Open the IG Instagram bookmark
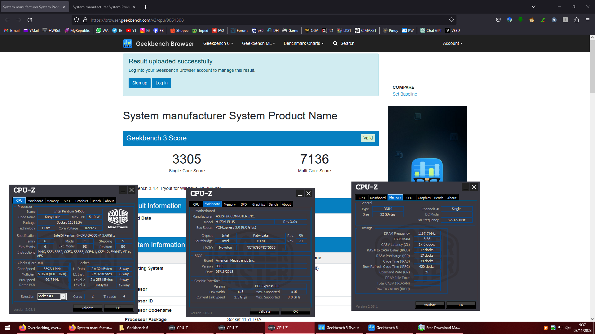This screenshot has height=334, width=595. click(145, 30)
